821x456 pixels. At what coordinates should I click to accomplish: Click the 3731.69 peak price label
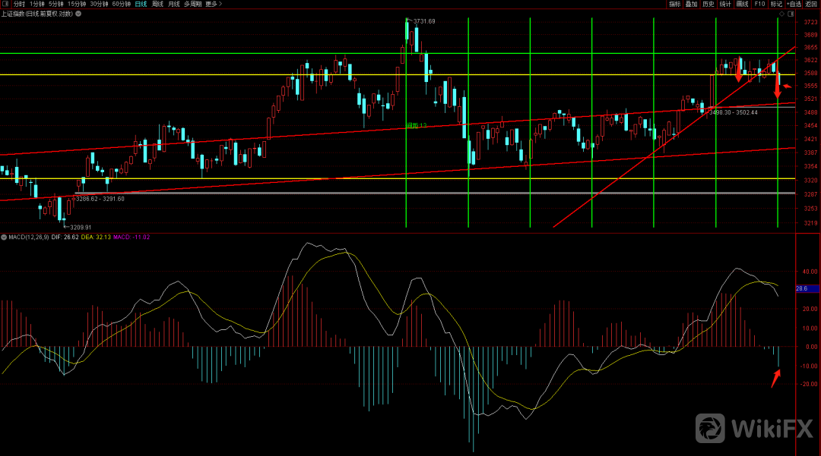pyautogui.click(x=423, y=21)
